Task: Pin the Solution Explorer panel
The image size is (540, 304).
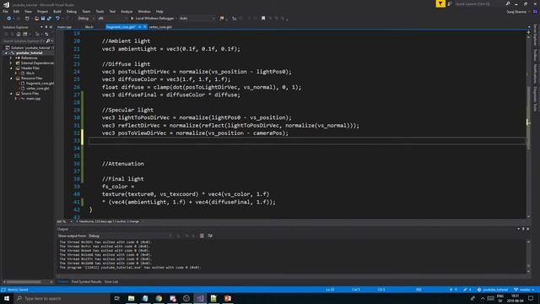Action: (46, 27)
